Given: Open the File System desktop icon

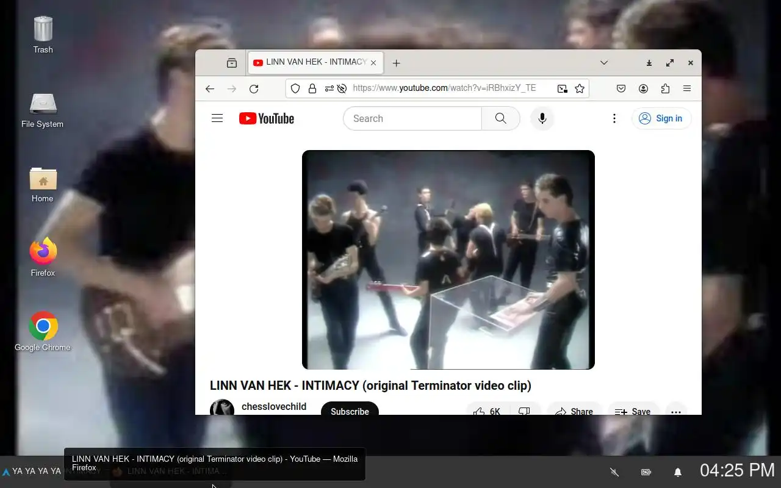Looking at the screenshot, I should pos(43,110).
